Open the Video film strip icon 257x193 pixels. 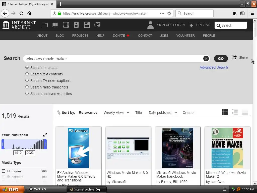(66, 25)
